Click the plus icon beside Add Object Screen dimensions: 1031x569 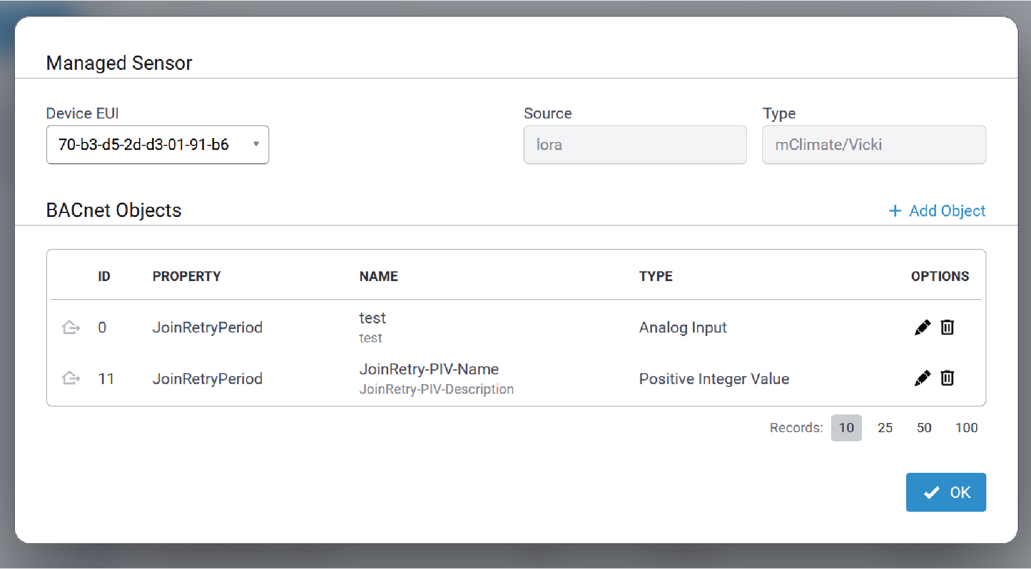[x=895, y=211]
